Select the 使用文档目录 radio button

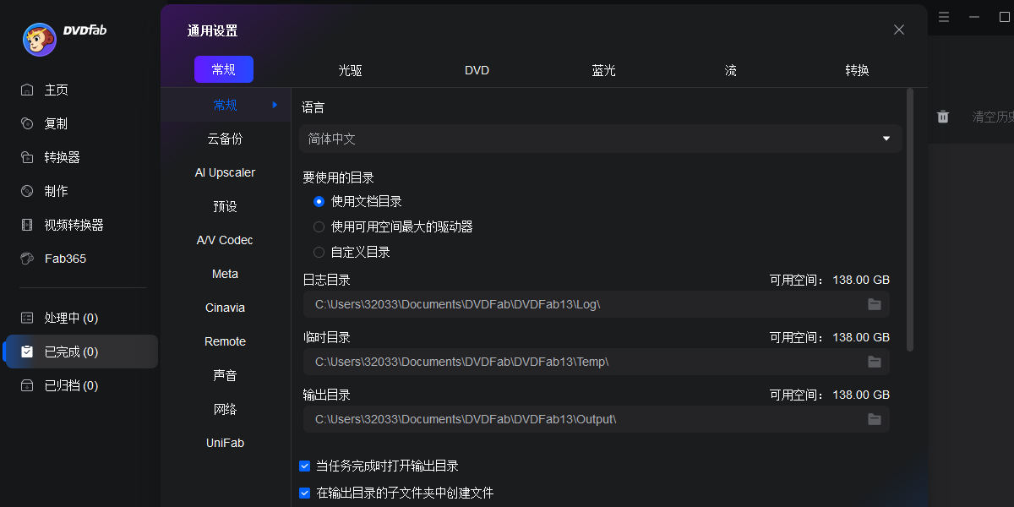tap(319, 201)
